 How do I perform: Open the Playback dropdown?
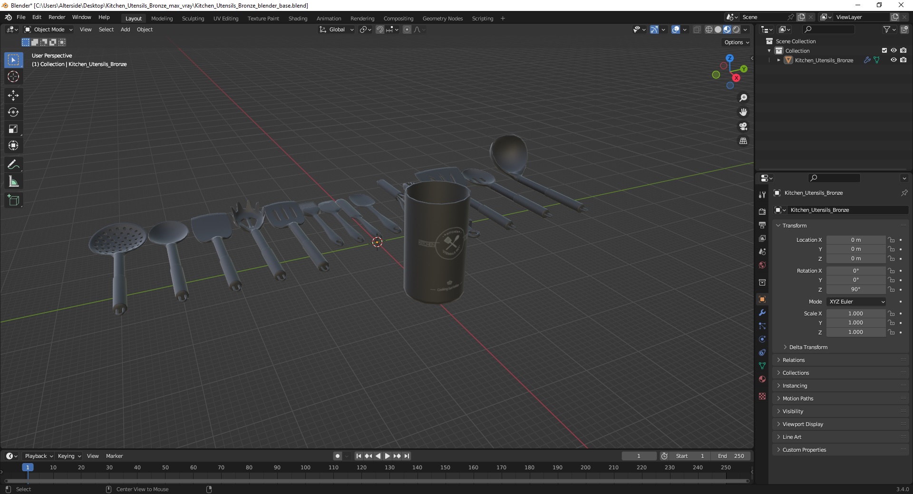point(39,456)
